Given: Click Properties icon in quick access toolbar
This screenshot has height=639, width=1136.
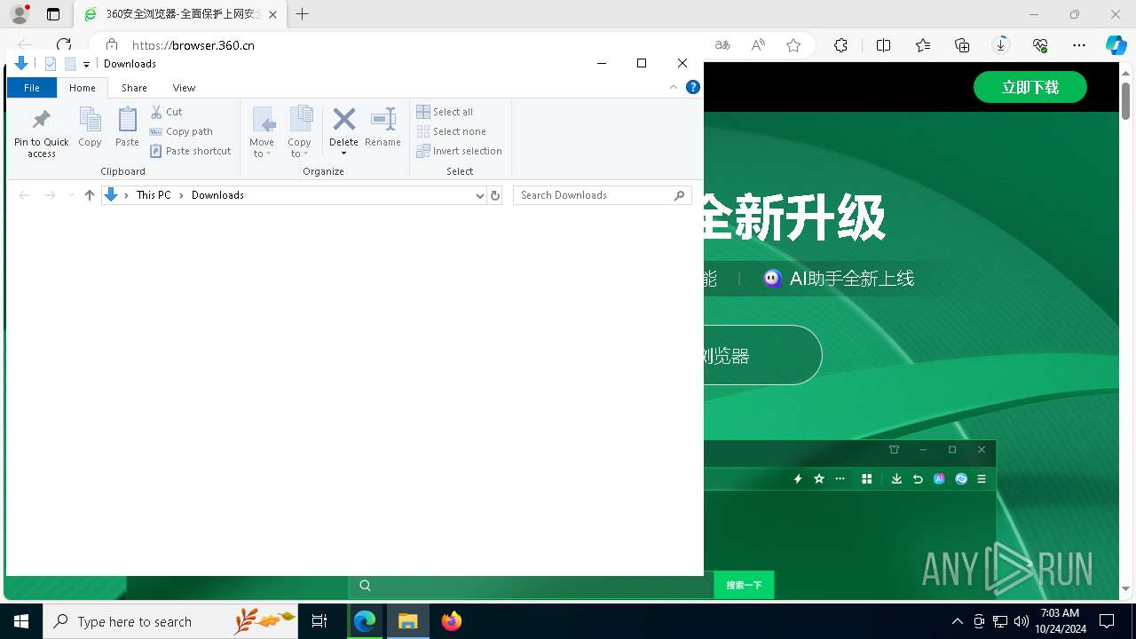Looking at the screenshot, I should coord(51,64).
